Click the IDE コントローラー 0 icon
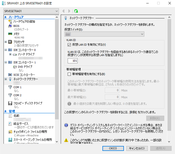Screen dimensions: 175x154 tap(10, 50)
